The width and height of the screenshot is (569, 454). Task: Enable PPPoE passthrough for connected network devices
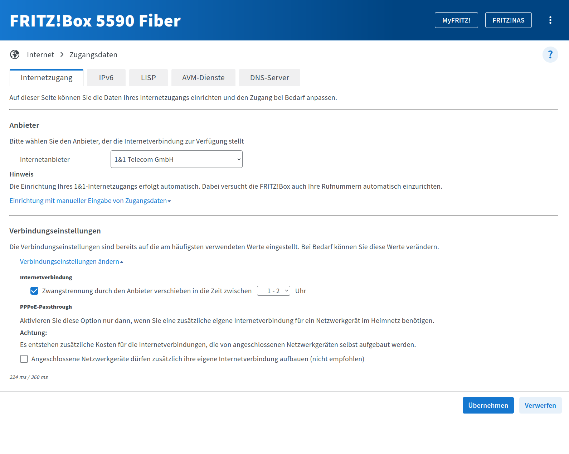point(24,359)
